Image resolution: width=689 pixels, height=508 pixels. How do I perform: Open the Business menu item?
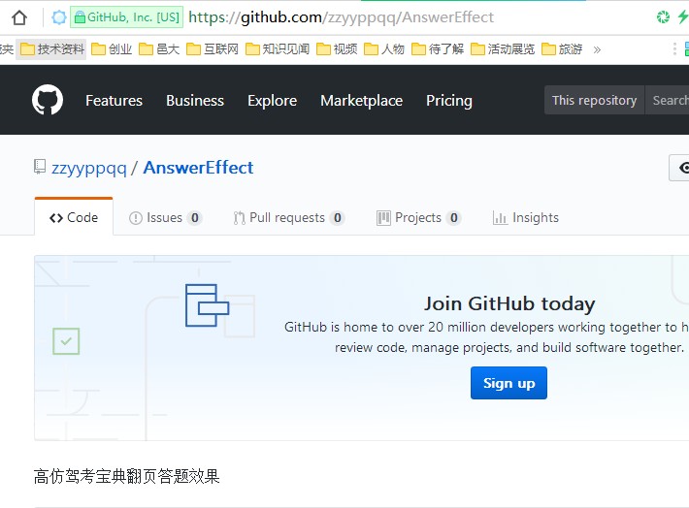[195, 101]
